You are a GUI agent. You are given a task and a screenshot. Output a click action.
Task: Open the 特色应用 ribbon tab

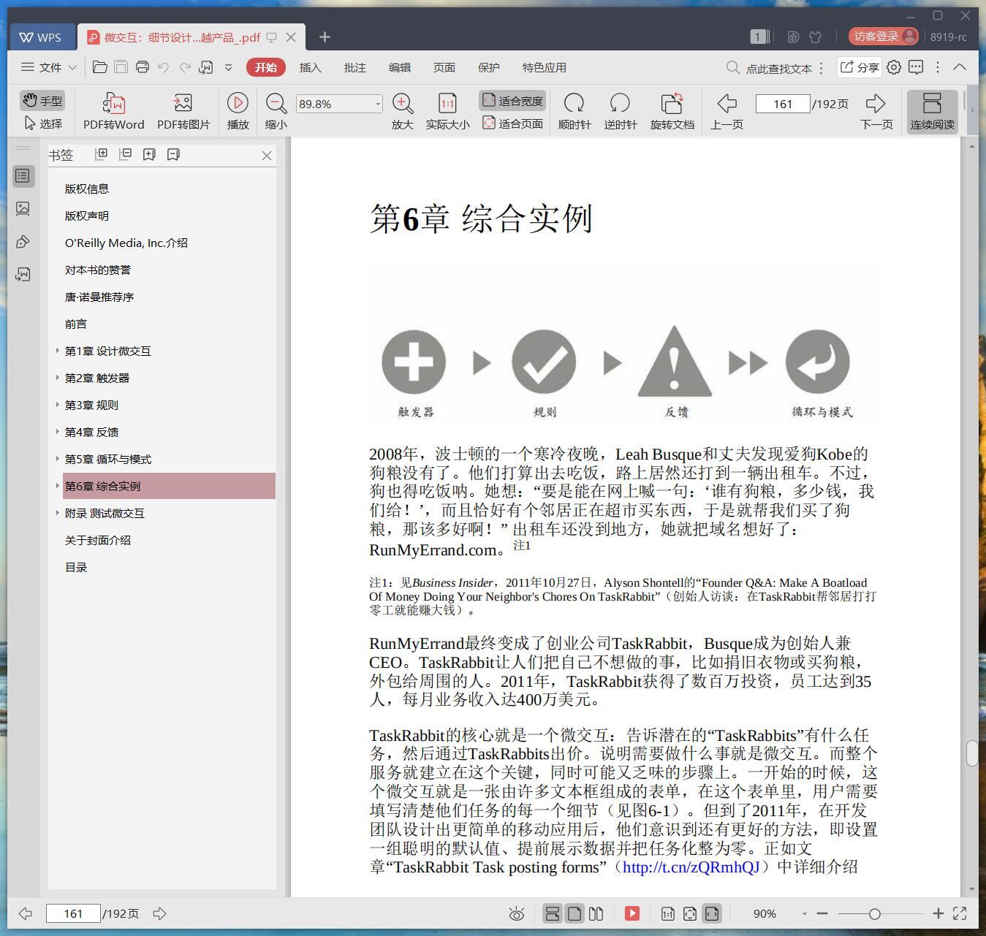click(544, 67)
